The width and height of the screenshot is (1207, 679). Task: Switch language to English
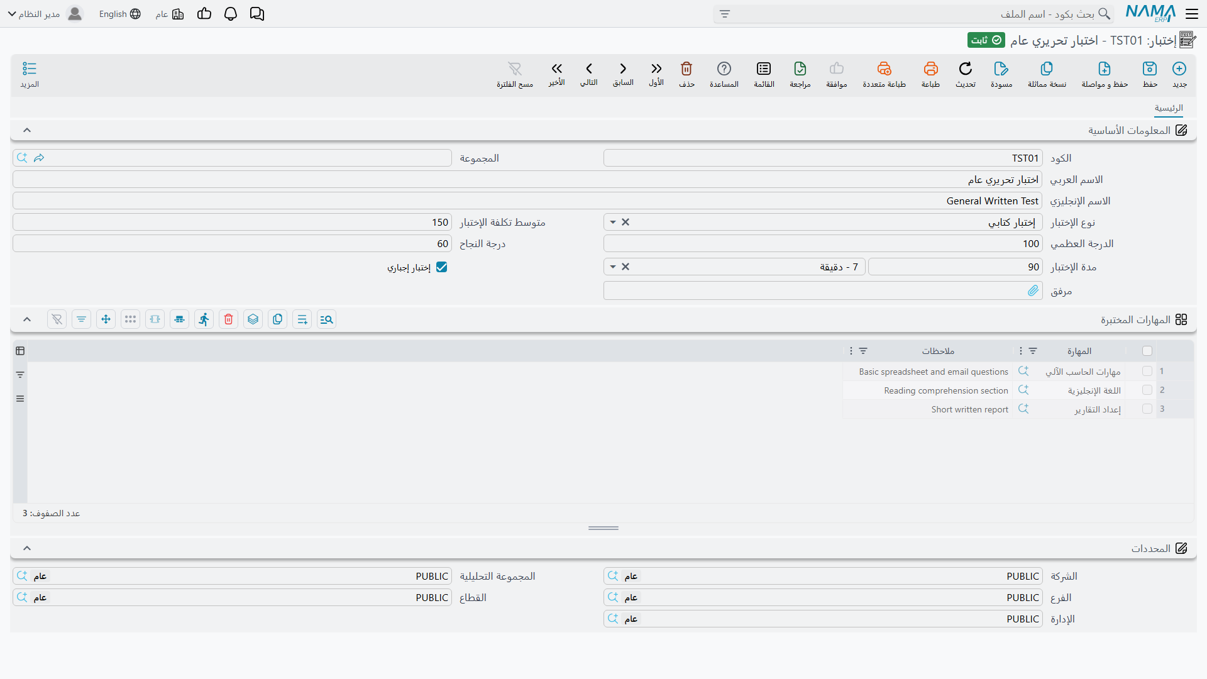coord(119,14)
